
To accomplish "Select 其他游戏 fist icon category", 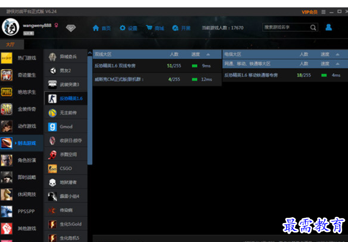I will tap(22, 228).
